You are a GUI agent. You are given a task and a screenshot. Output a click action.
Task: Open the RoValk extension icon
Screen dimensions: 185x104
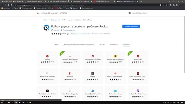pos(138,91)
